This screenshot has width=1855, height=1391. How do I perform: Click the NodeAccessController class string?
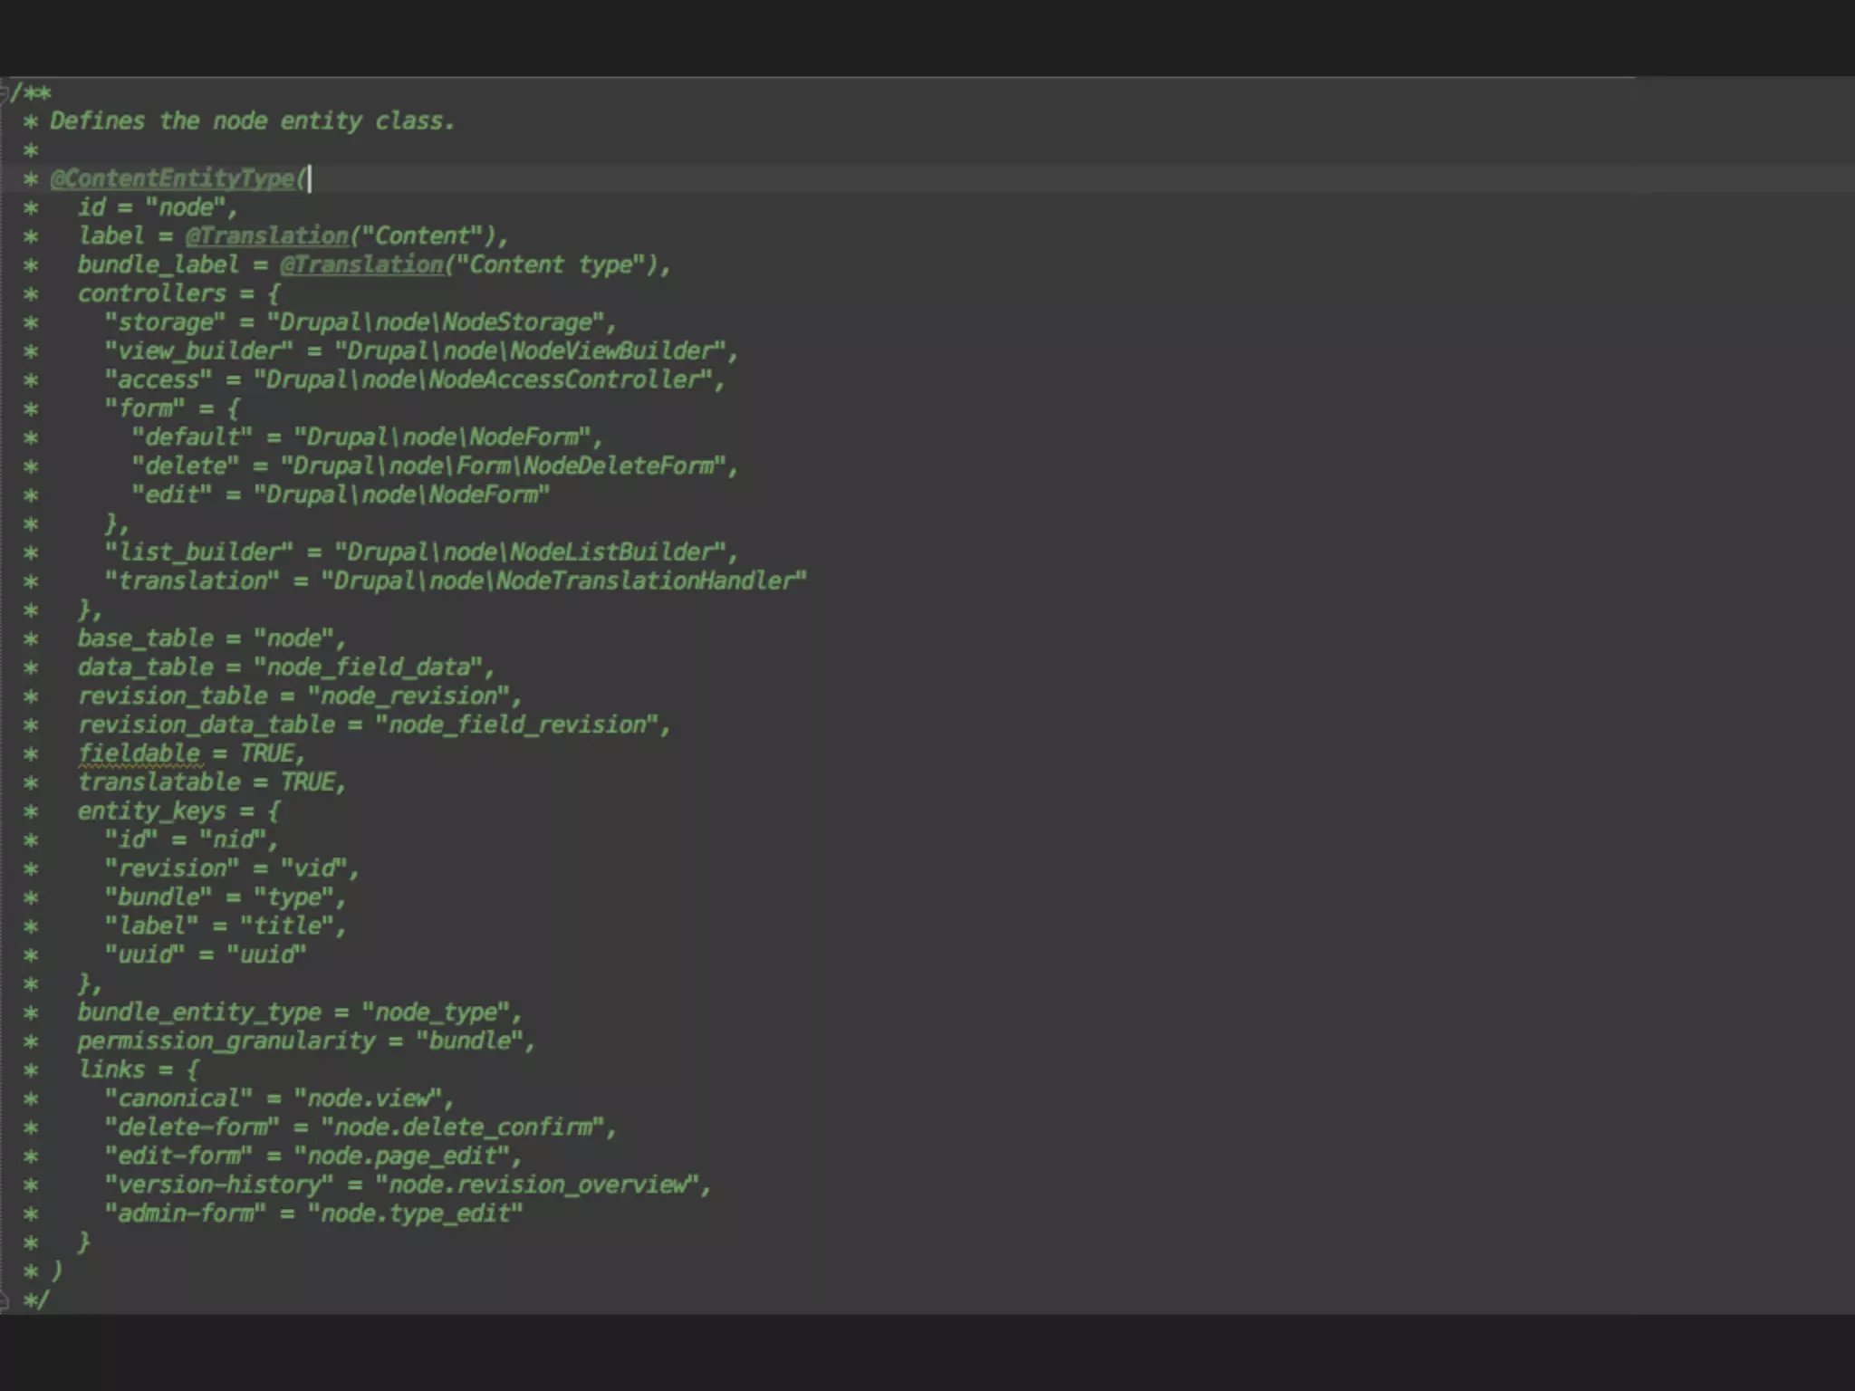coord(486,380)
